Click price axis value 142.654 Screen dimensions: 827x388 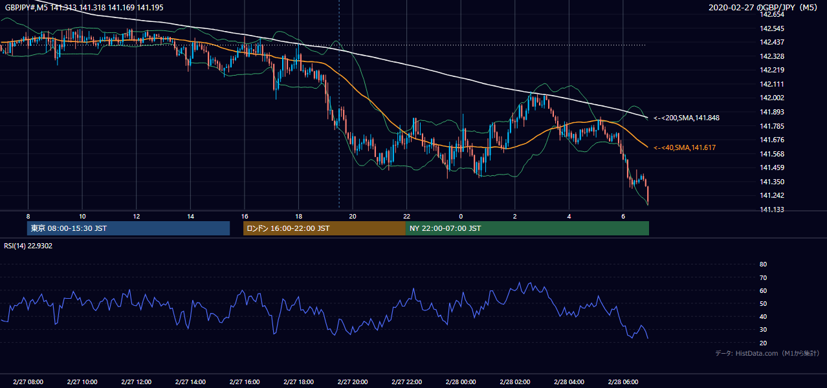tap(771, 14)
